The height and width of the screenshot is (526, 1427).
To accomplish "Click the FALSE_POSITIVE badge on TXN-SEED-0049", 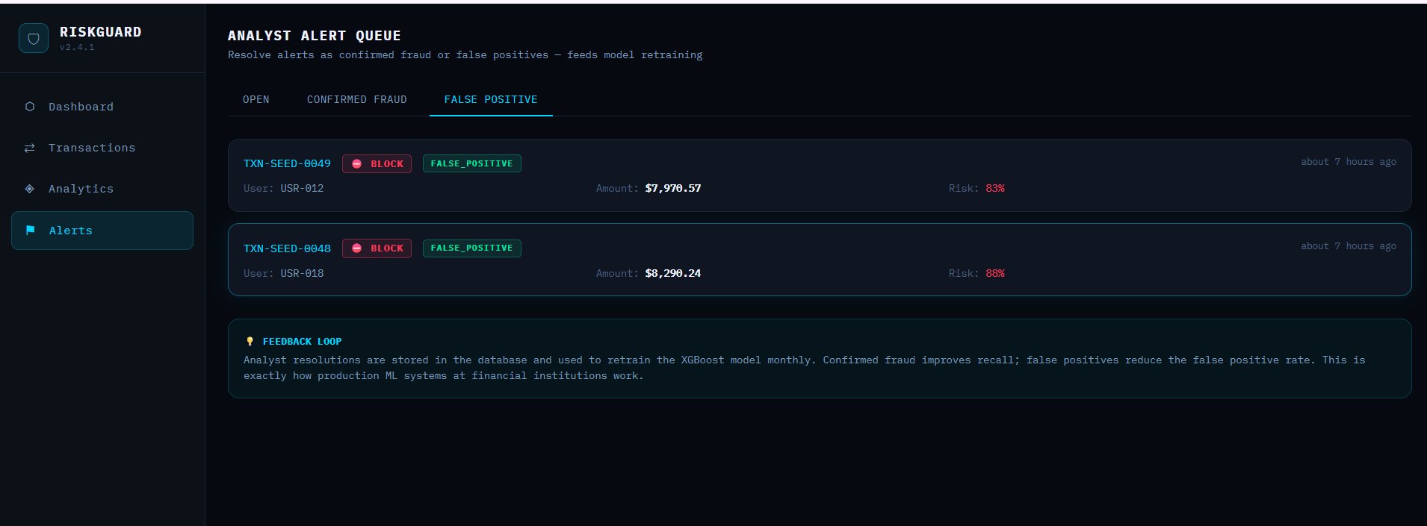I will tap(471, 164).
